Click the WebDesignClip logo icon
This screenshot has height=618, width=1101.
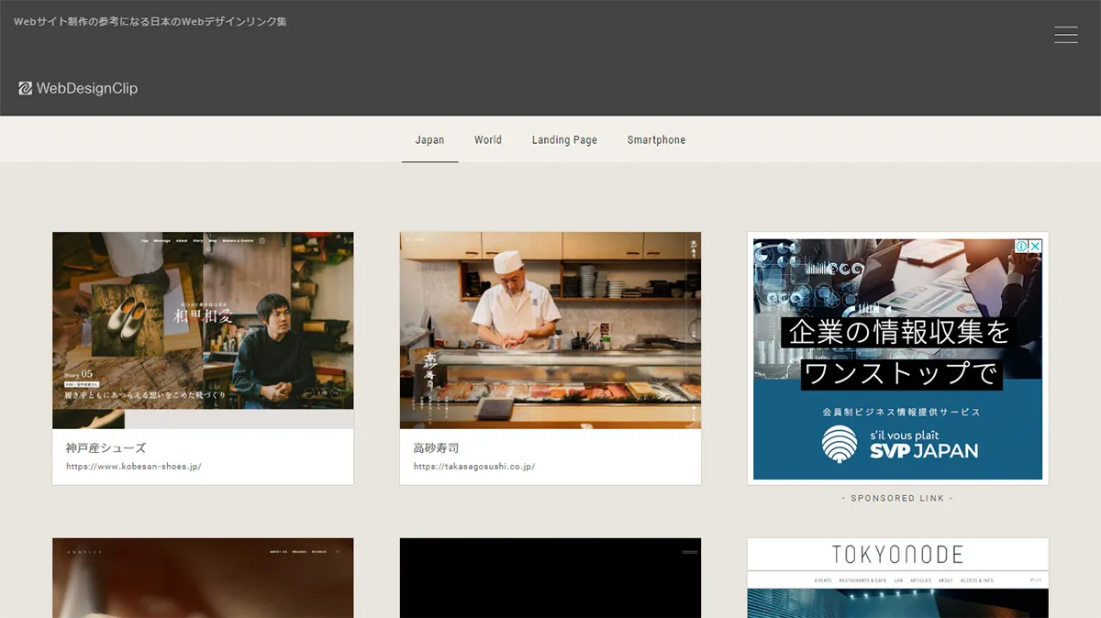pyautogui.click(x=24, y=88)
